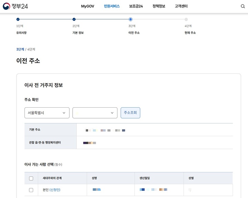This screenshot has width=248, height=198.
Task: Open the 민원서비스 menu
Action: click(112, 6)
